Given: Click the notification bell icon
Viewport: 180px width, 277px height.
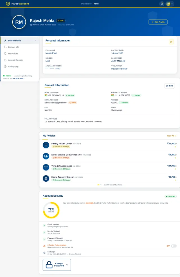Looking at the screenshot, I should (x=162, y=4).
